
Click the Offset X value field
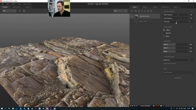point(191,44)
